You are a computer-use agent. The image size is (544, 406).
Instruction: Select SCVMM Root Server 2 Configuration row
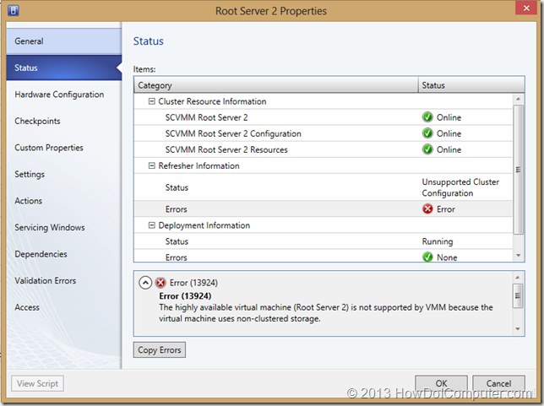click(x=324, y=133)
